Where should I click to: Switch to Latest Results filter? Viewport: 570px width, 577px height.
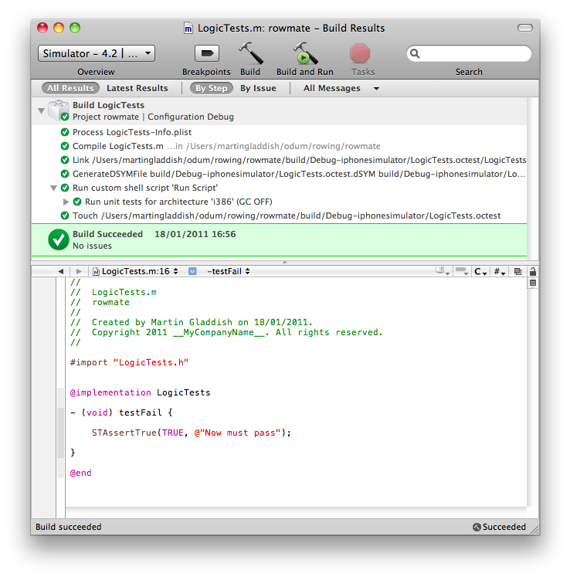tap(137, 88)
